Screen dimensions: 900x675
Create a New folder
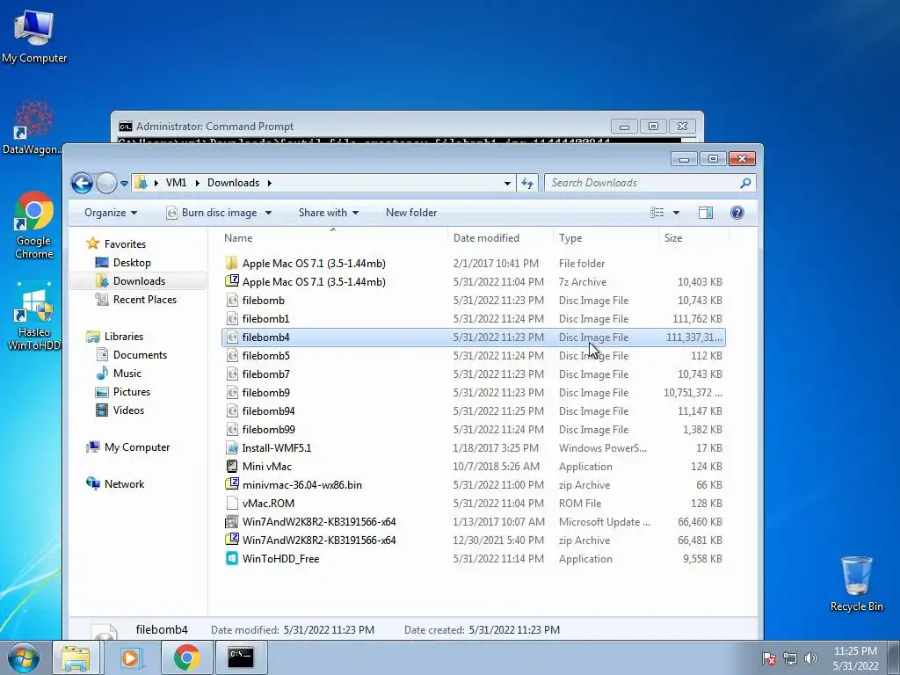click(x=411, y=213)
